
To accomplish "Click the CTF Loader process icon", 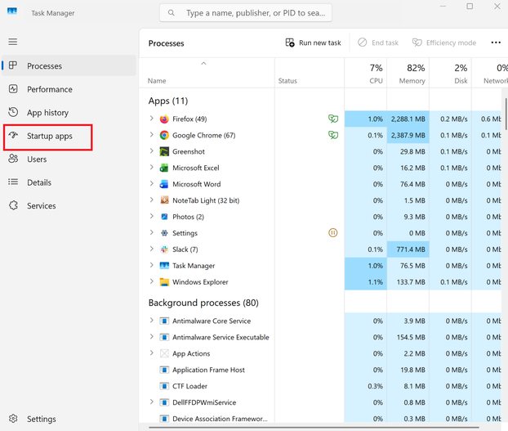I will click(x=164, y=386).
